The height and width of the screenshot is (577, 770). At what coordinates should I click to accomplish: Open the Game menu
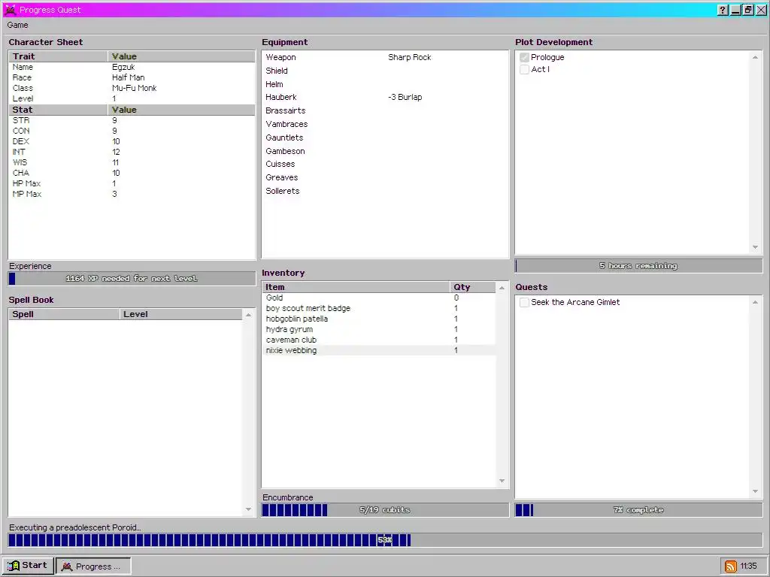click(x=18, y=25)
